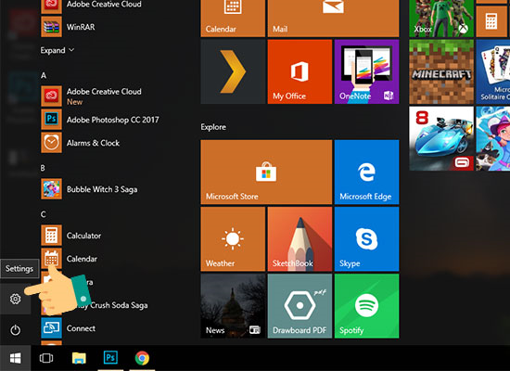Open Task View on the taskbar
Image resolution: width=510 pixels, height=371 pixels.
pos(46,358)
